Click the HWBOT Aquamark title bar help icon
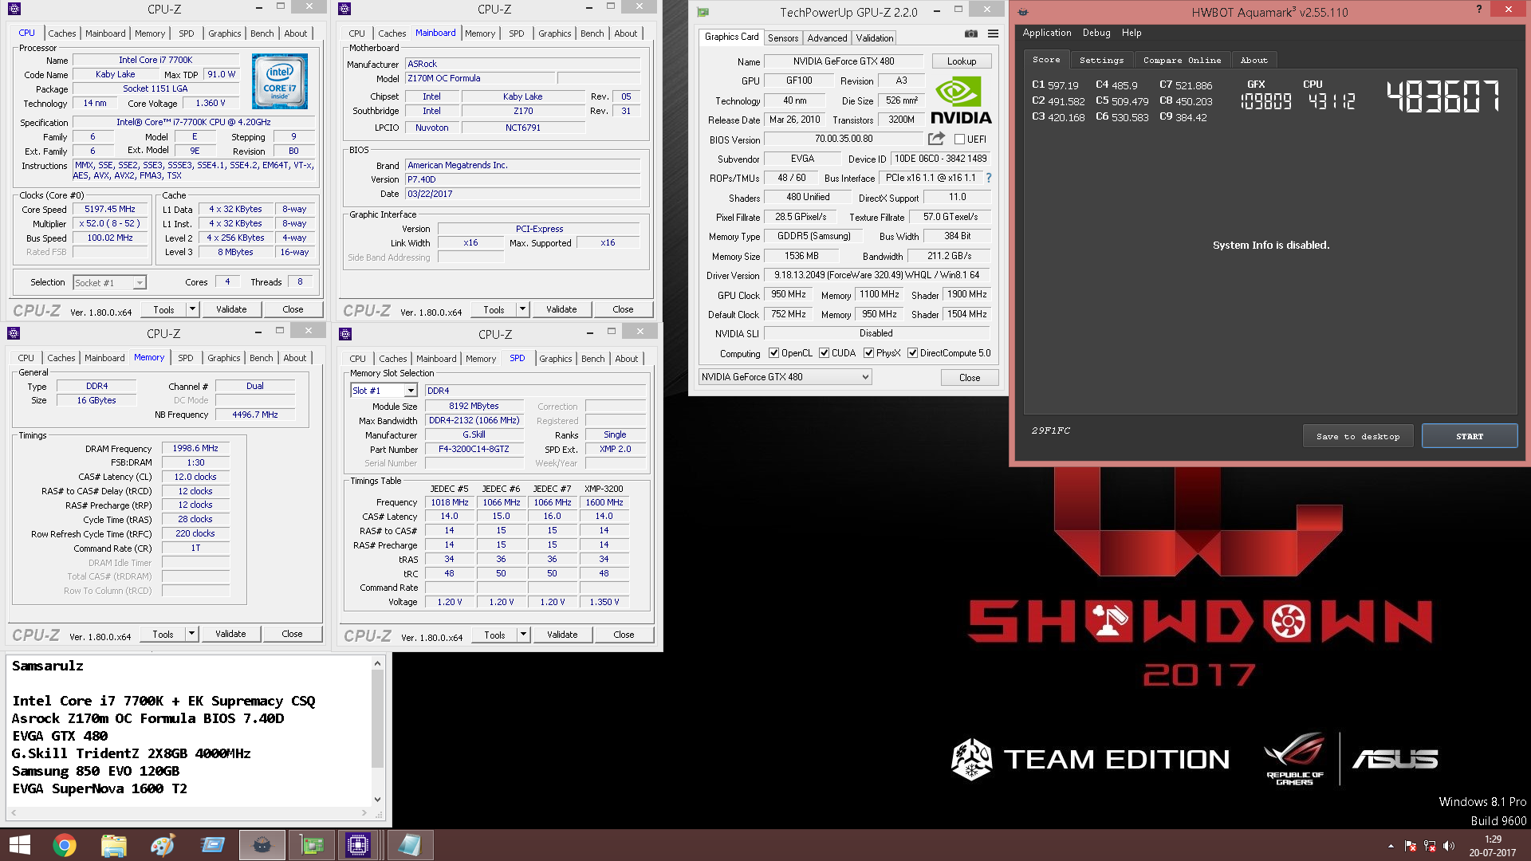The height and width of the screenshot is (861, 1531). click(x=1478, y=10)
